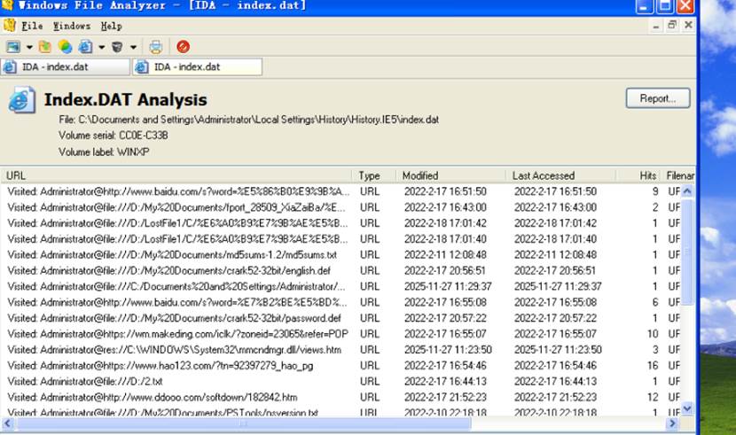The image size is (736, 435).
Task: Expand the Index.dat analyzer dropdown arrow
Action: click(101, 47)
